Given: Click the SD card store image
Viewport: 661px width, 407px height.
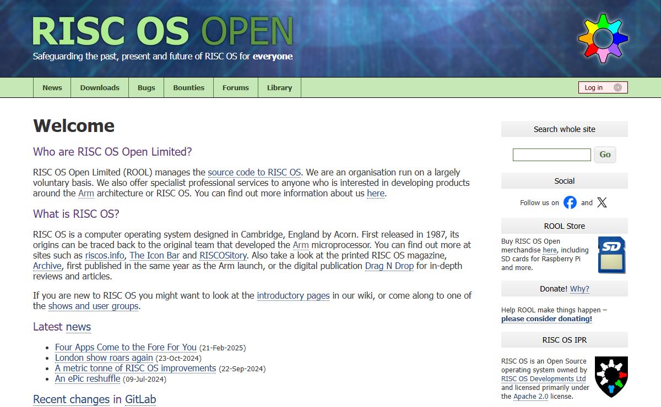Looking at the screenshot, I should pyautogui.click(x=611, y=255).
